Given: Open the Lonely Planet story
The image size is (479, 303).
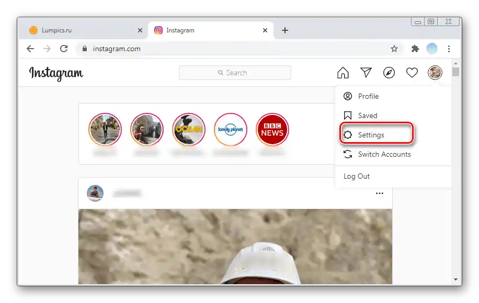Looking at the screenshot, I should 230,130.
